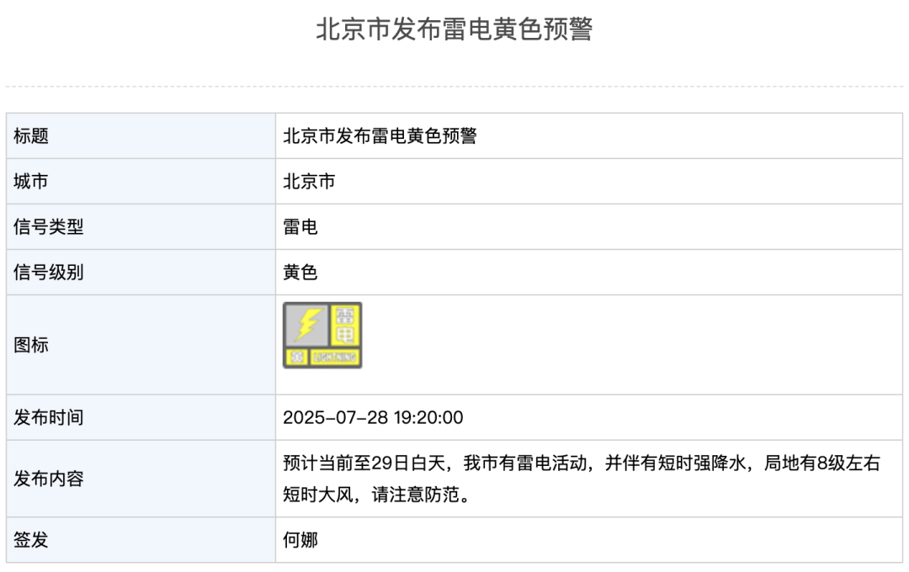
Task: Select the 签发 label cell
Action: pos(141,539)
